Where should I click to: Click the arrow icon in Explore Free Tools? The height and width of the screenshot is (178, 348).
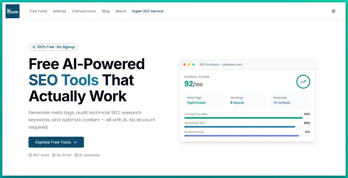75,142
